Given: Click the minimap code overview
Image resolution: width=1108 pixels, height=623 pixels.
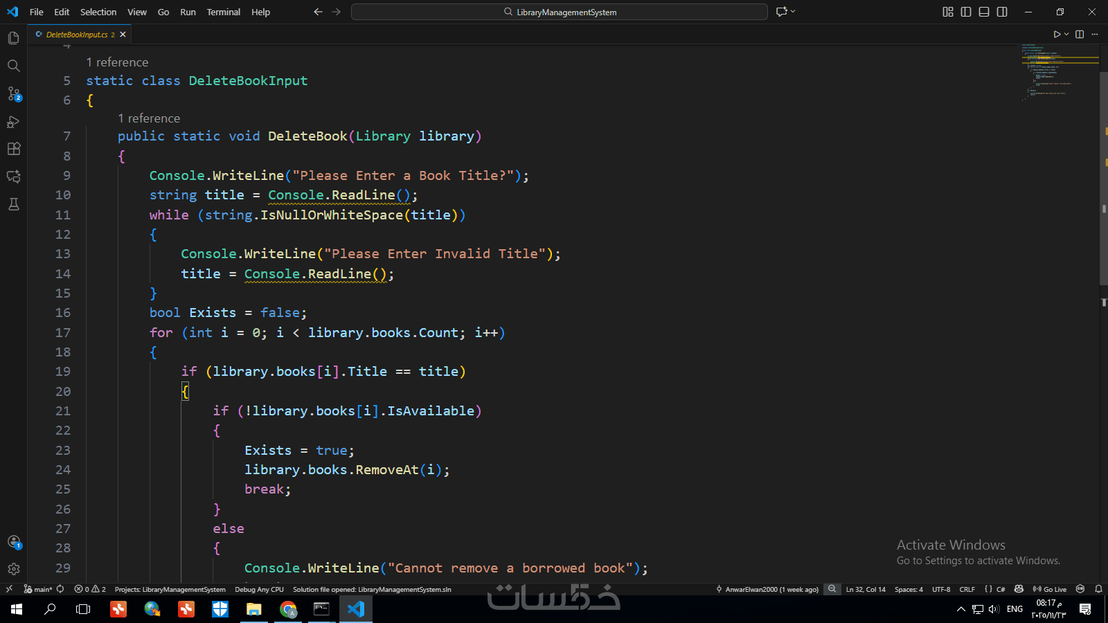Looking at the screenshot, I should [1060, 73].
